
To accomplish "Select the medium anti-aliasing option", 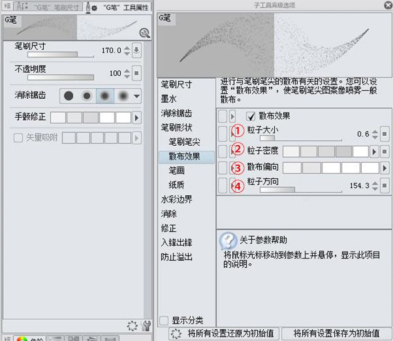I will pos(105,96).
